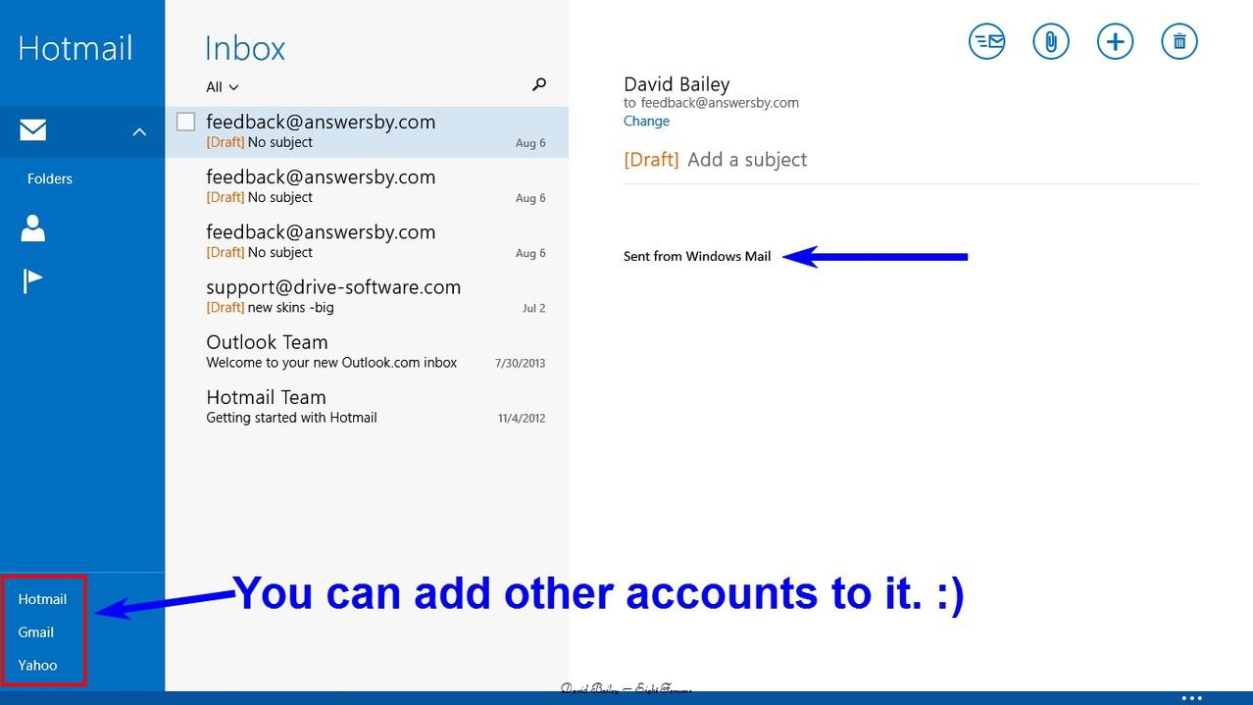1253x705 pixels.
Task: Click the envelope mail icon in sidebar
Action: point(33,130)
